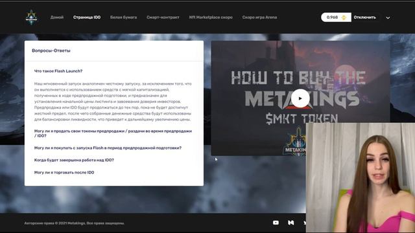Collapse the 'Что такое Flash Launch?' question
Viewport: 415px width, 233px height.
(x=58, y=71)
